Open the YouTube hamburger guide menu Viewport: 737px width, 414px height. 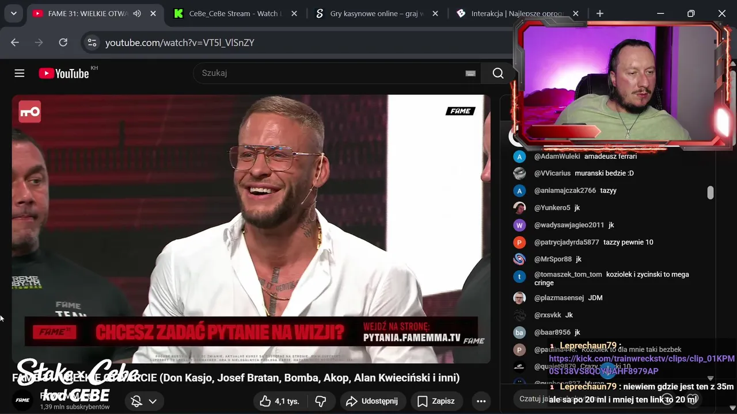(20, 73)
